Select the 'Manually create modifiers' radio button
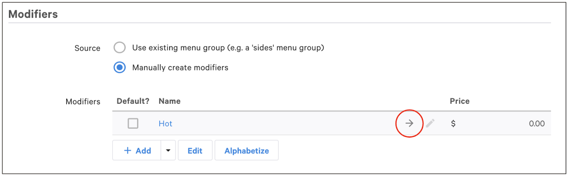 click(119, 68)
